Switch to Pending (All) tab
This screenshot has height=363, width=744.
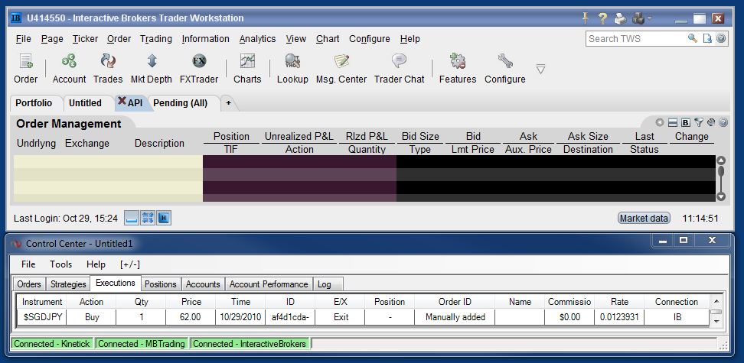[x=181, y=103]
